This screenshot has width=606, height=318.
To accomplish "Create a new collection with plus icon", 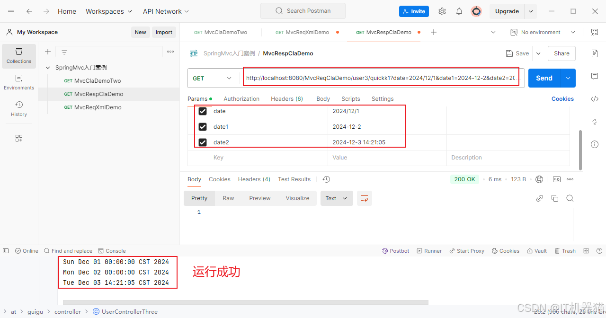I will tap(47, 52).
